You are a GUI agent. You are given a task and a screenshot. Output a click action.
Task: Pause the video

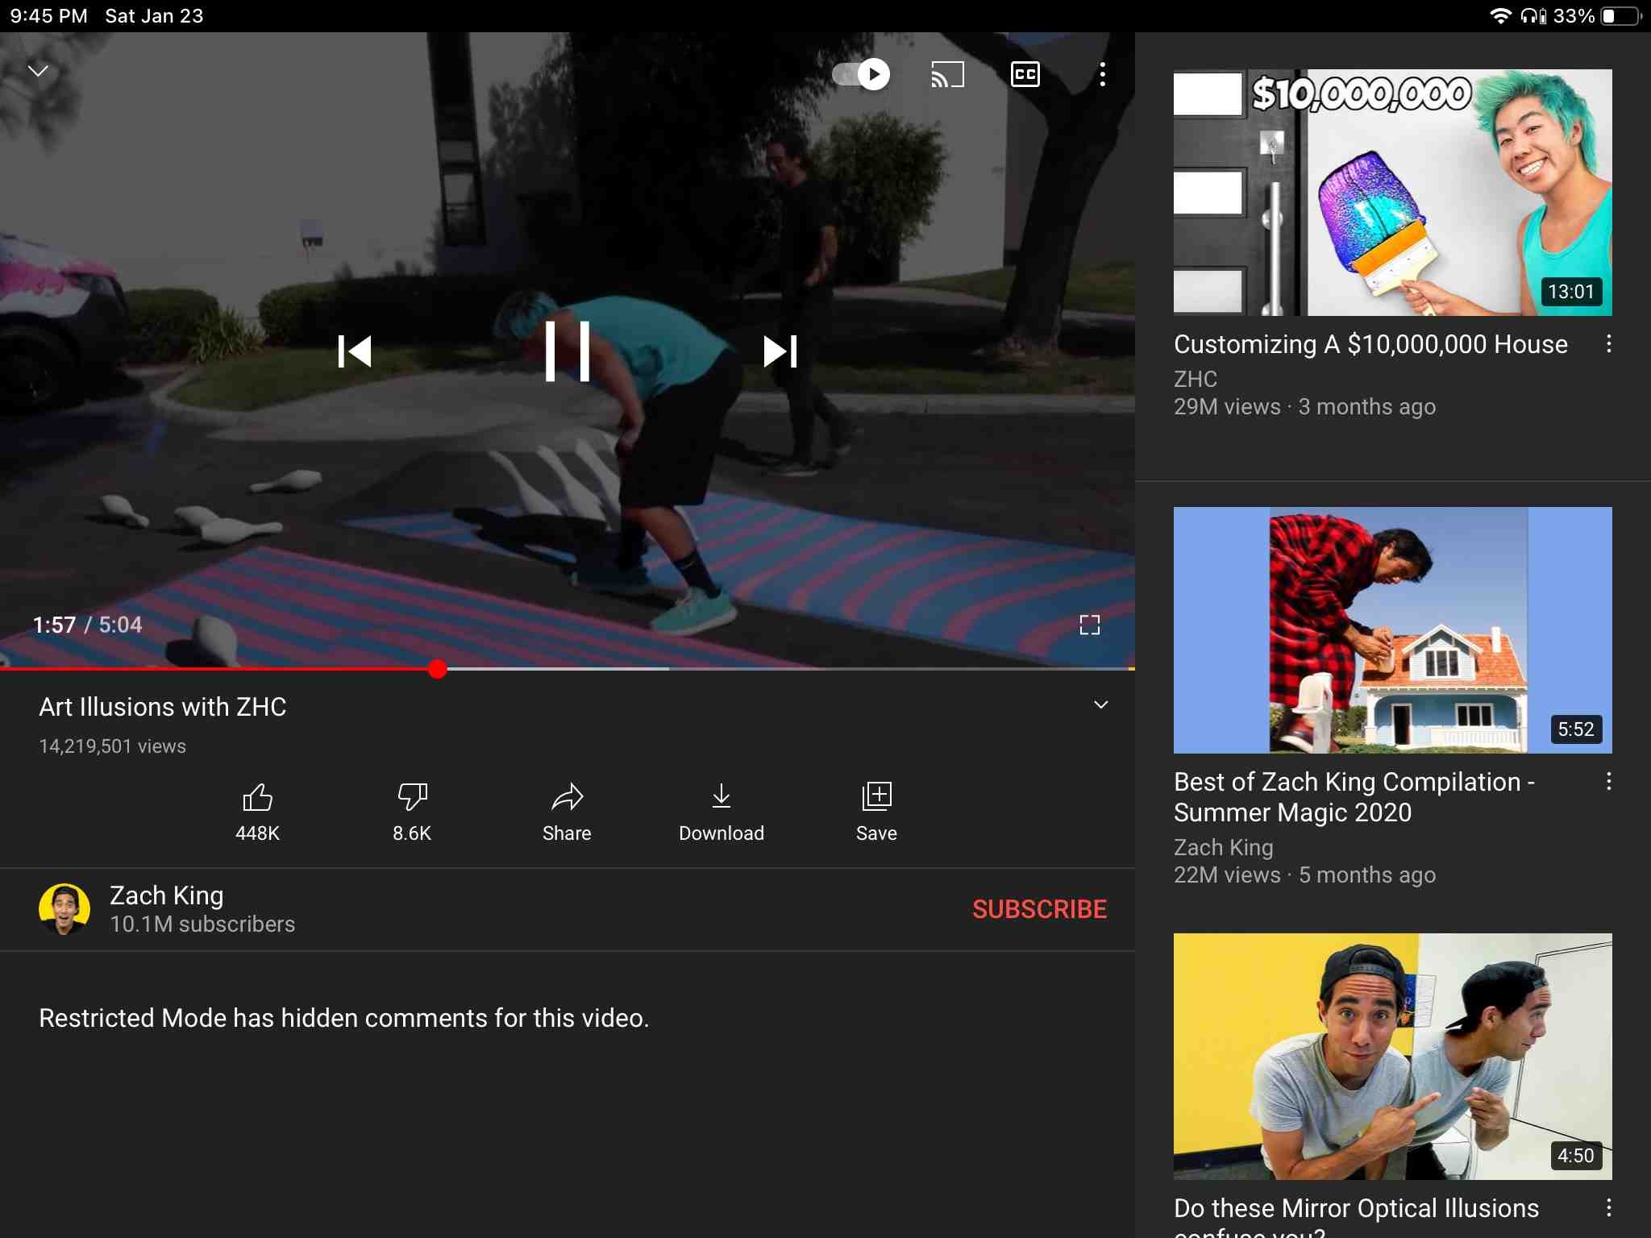[x=568, y=351]
